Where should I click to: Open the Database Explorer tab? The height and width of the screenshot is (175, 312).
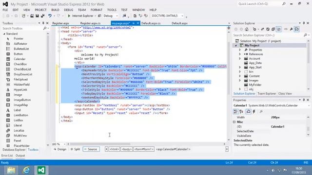14,150
